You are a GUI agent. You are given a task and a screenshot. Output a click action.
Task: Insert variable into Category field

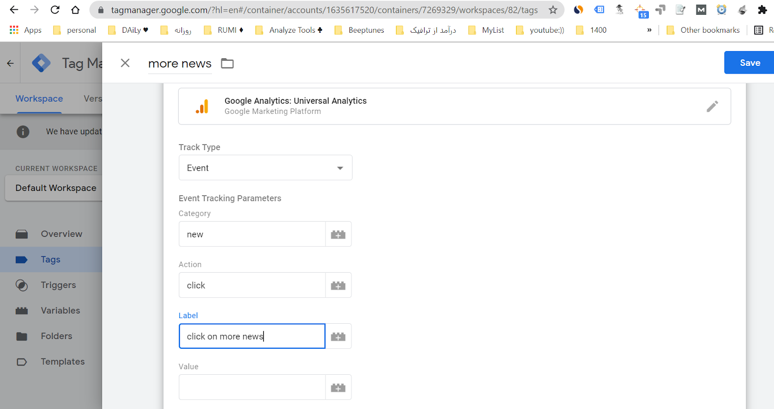pos(338,234)
